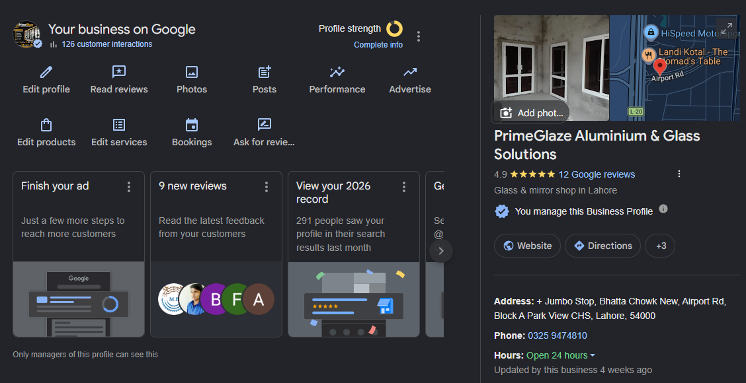Open the three-dot menu beside Profile strength
746x383 pixels.
point(418,36)
